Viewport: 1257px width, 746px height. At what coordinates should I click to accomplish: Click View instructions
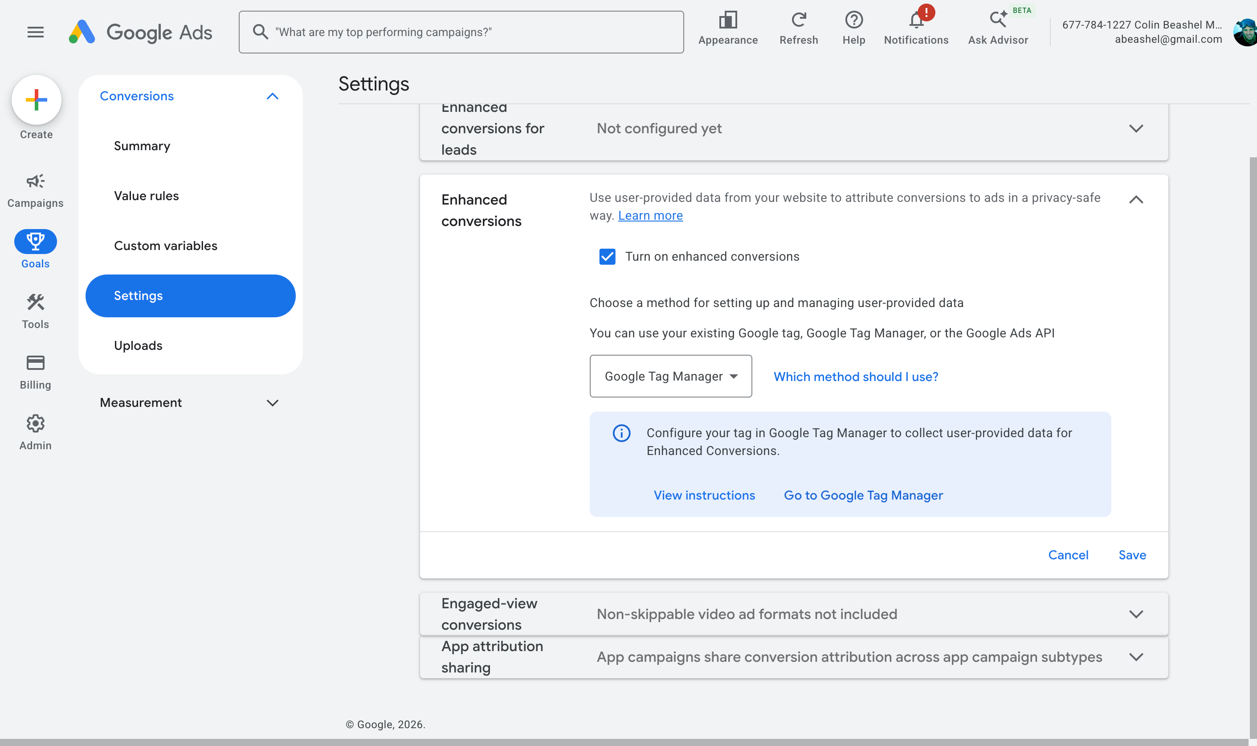pyautogui.click(x=704, y=495)
